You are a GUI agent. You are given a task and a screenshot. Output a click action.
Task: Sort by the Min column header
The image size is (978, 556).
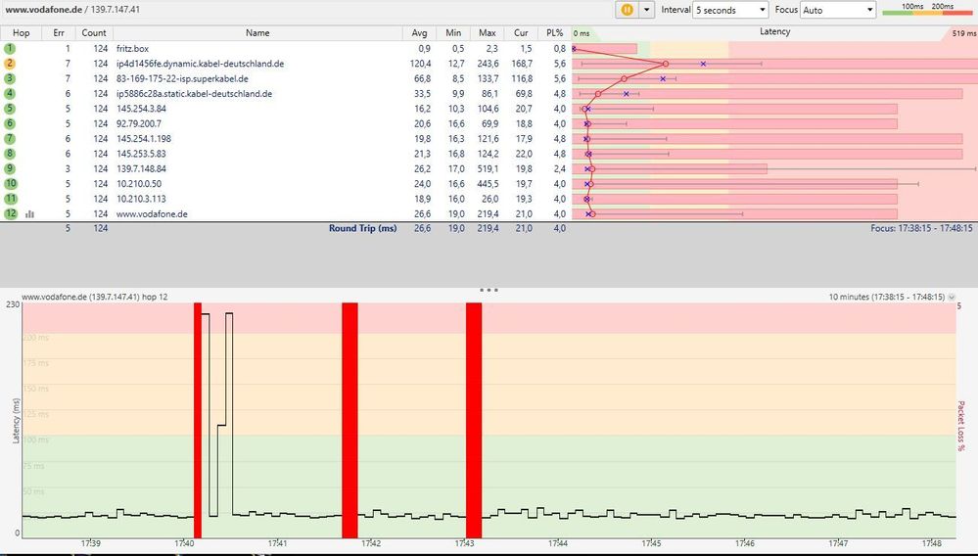(x=453, y=33)
